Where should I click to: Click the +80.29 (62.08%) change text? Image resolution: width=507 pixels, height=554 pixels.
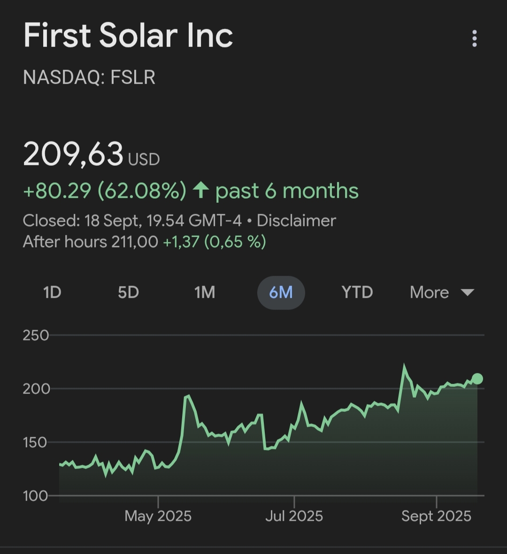pyautogui.click(x=104, y=191)
